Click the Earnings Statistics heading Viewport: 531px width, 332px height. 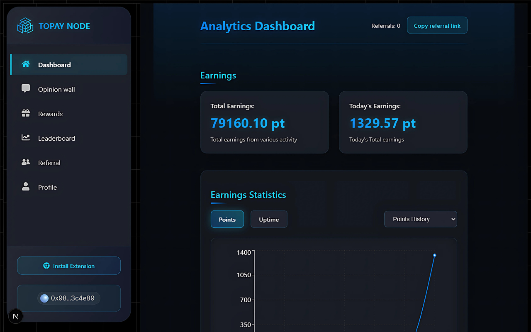tap(248, 195)
